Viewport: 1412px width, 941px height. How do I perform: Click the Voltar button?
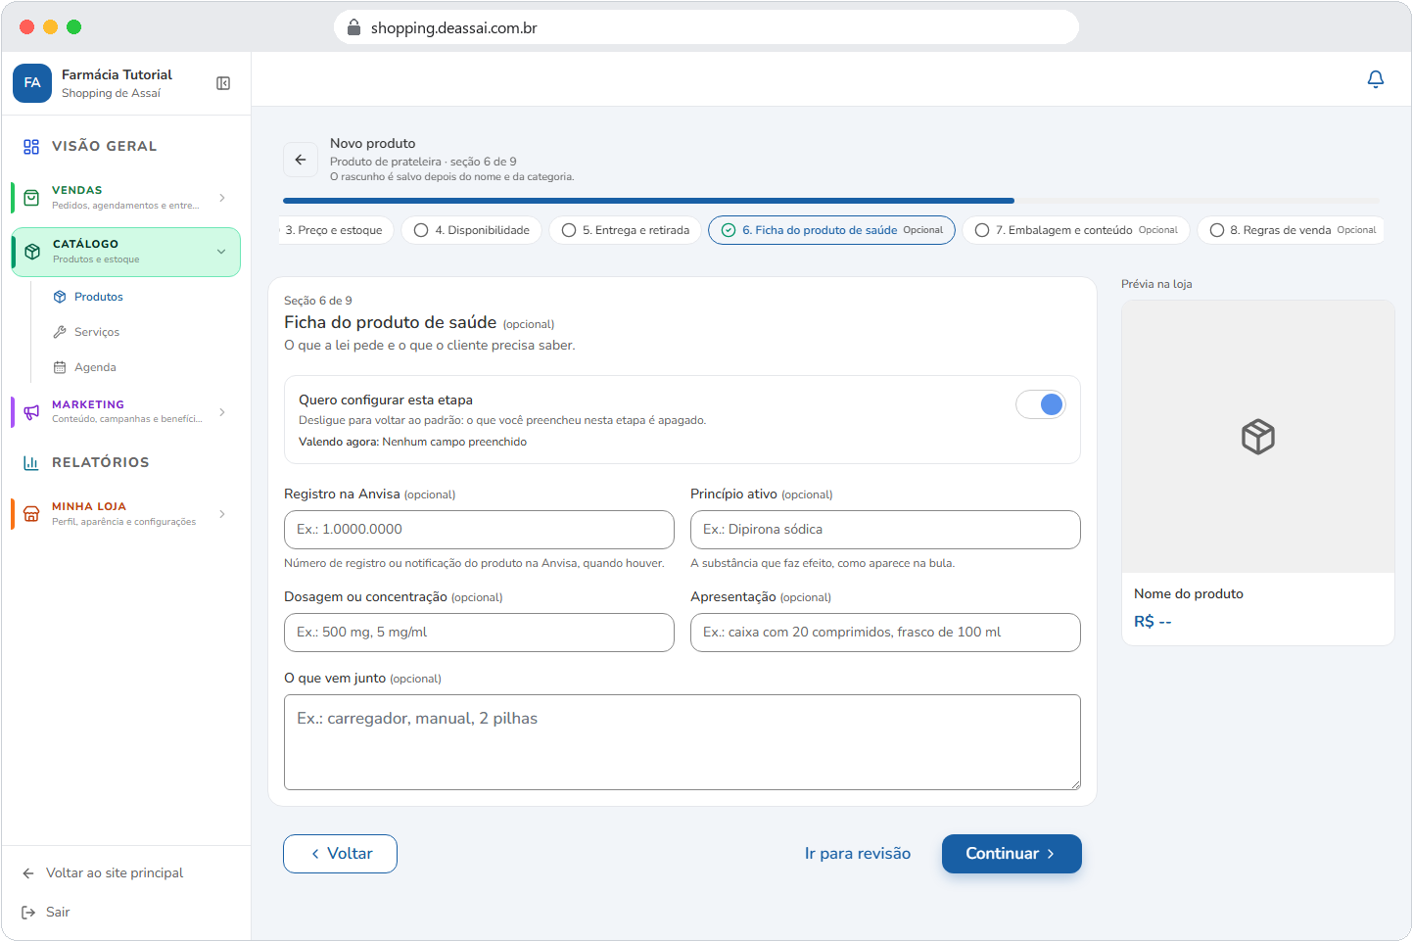click(340, 854)
